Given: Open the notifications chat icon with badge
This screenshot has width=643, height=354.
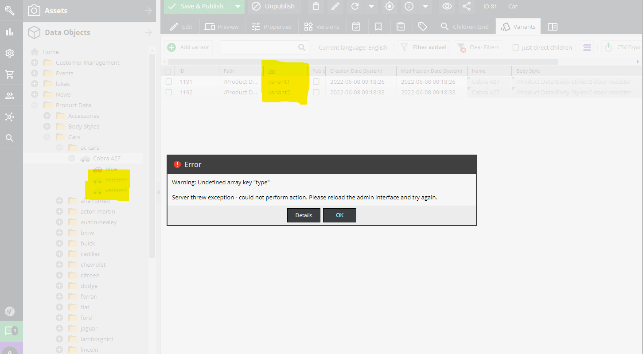Looking at the screenshot, I should click(x=11, y=331).
